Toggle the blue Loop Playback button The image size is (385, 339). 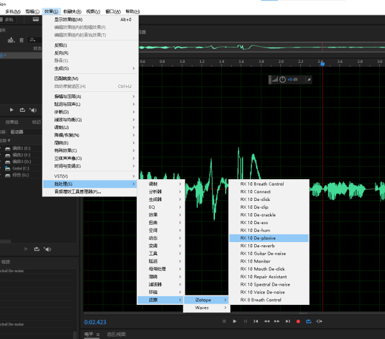pyautogui.click(x=309, y=321)
